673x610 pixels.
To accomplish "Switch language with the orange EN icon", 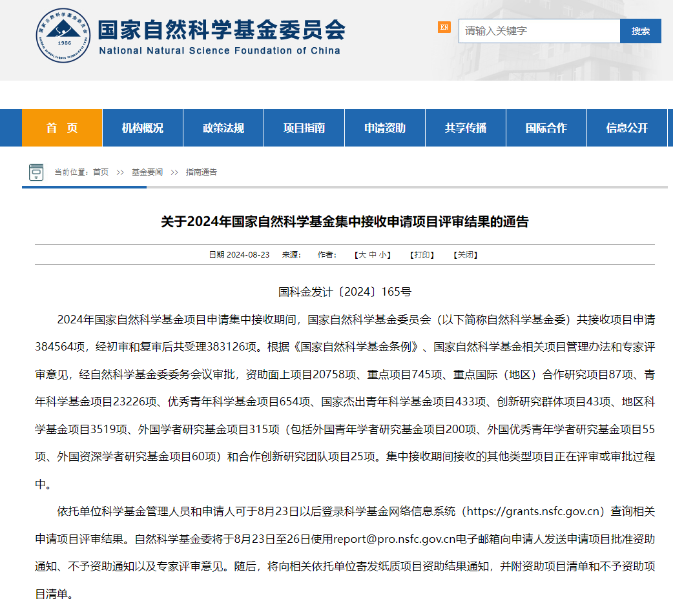I will pos(444,27).
